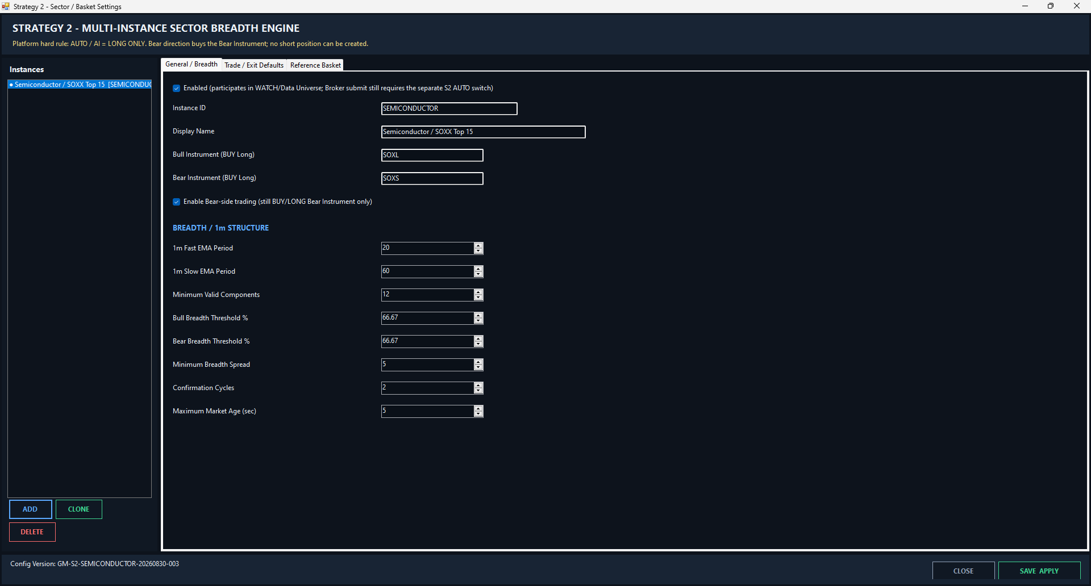
Task: Increase the Maximum Market Age (sec) value
Action: coord(478,408)
